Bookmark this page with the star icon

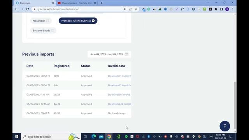click(x=136, y=9)
